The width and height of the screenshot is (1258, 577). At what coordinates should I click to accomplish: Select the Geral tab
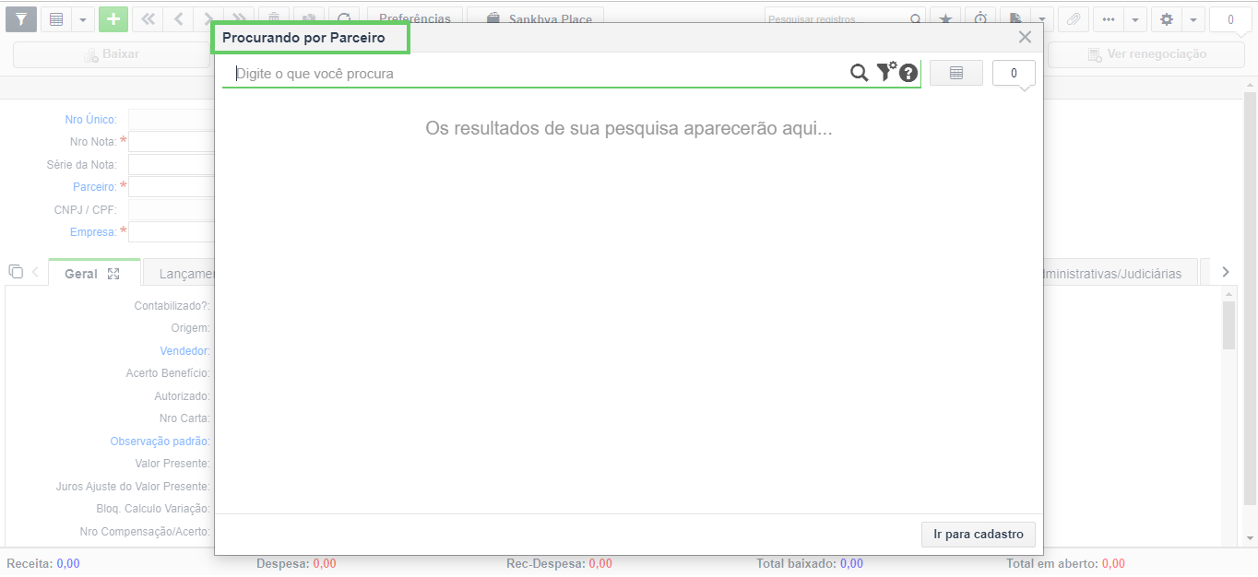pos(81,274)
